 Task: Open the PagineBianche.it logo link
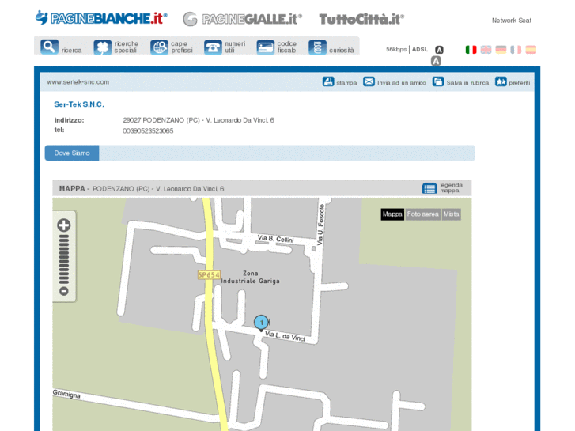[101, 18]
